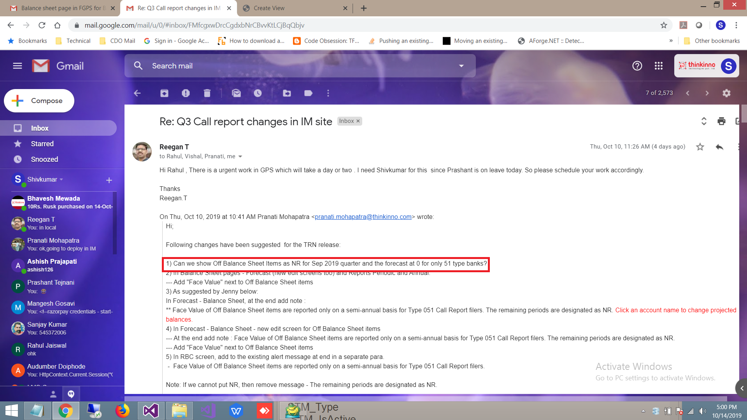Viewport: 747px width, 420px height.
Task: Star the Reegan T message
Action: 700,147
